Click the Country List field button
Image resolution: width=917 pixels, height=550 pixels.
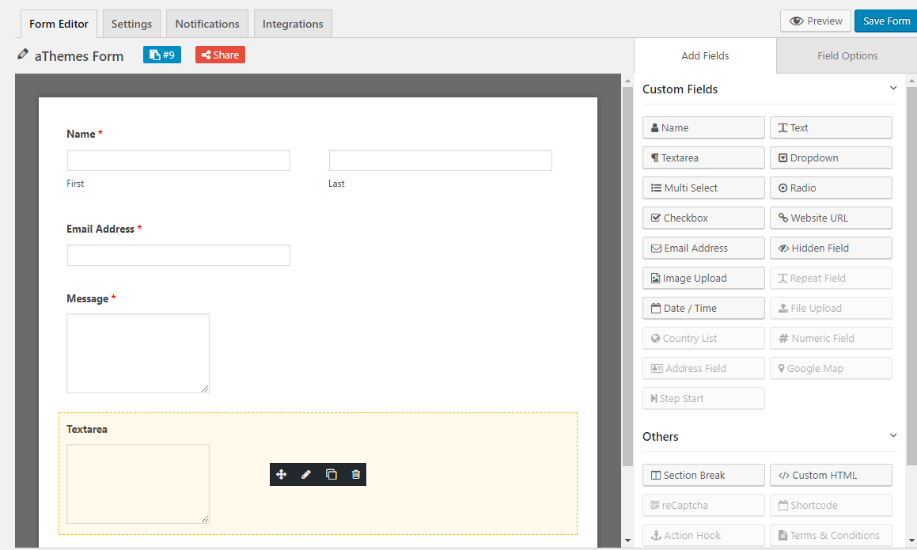[x=703, y=338]
